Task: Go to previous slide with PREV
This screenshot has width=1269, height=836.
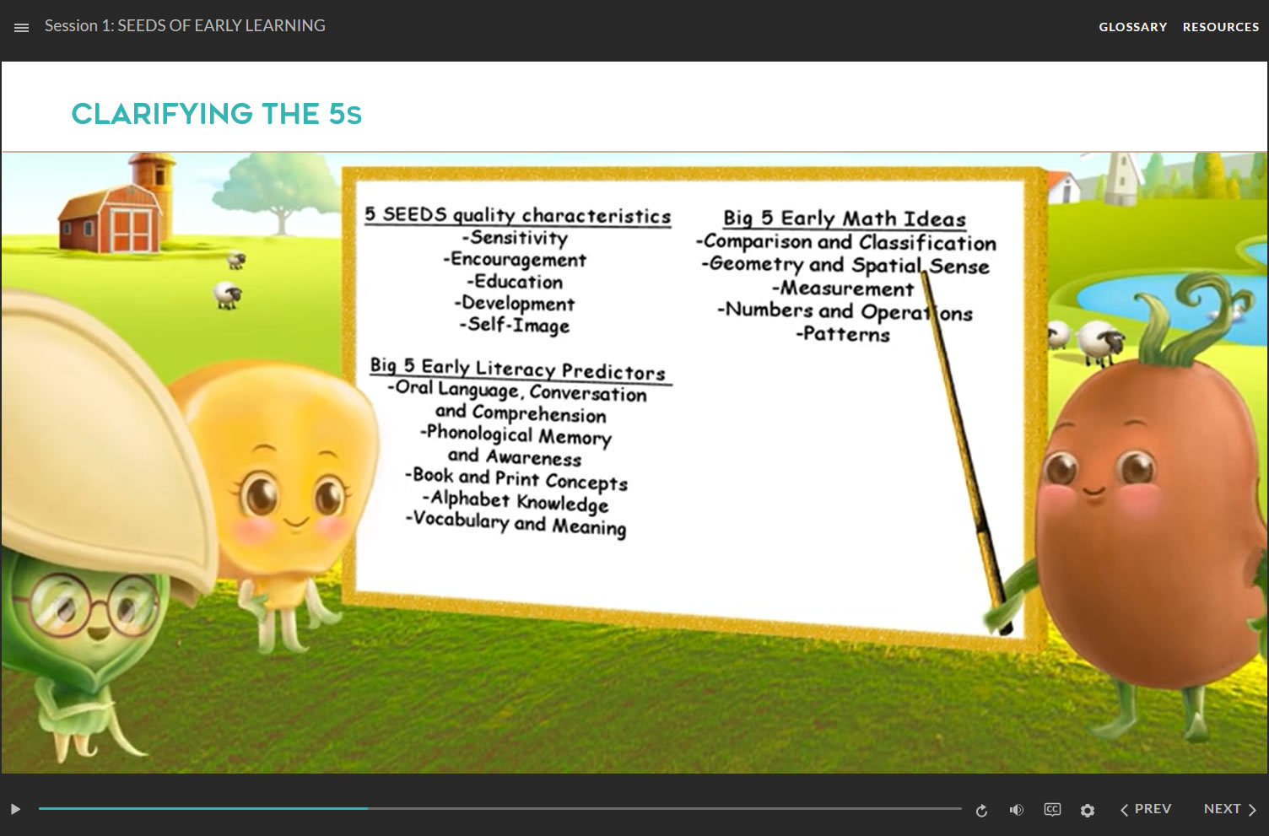Action: [1146, 809]
